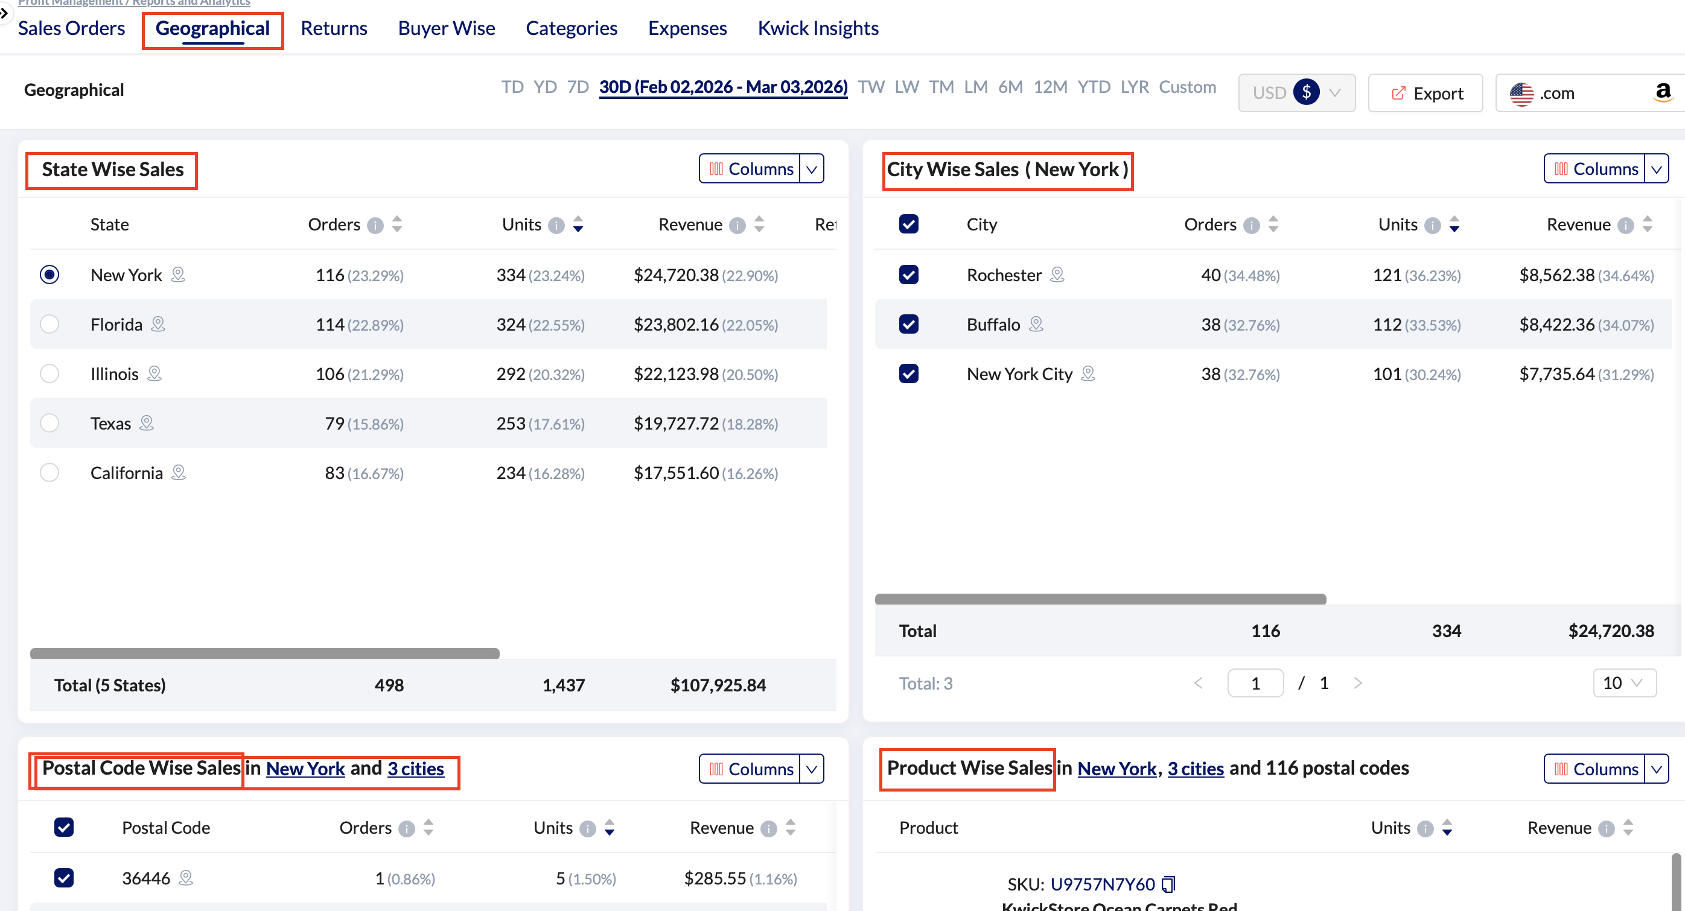
Task: Click location pin icon next to Texas
Action: (147, 423)
